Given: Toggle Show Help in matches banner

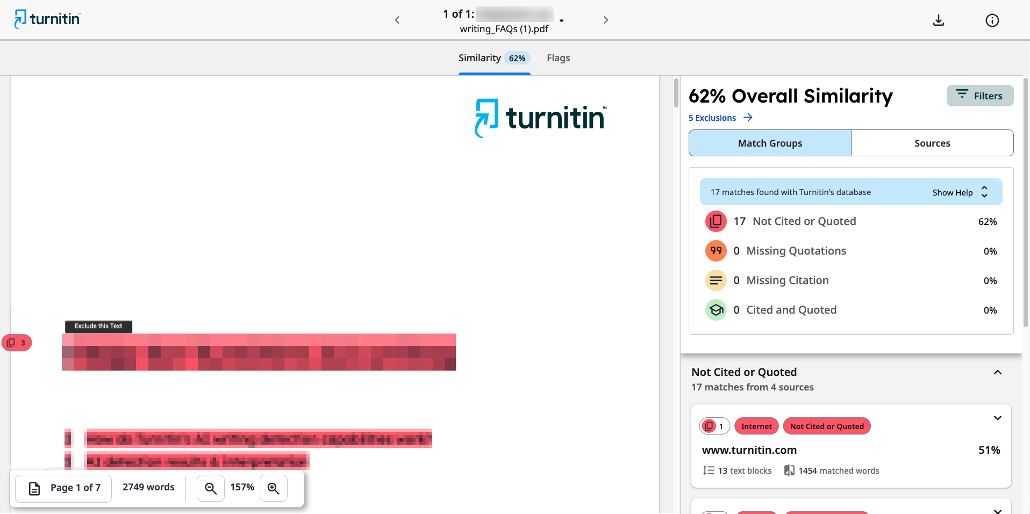Looking at the screenshot, I should (x=960, y=192).
